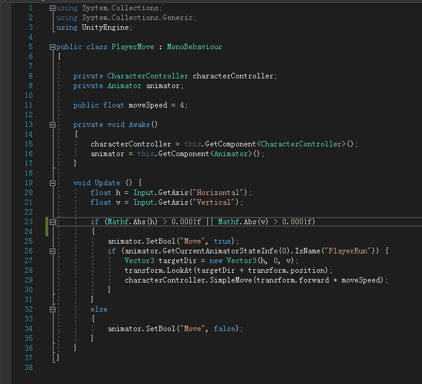Click the '||' operator on line 23

click(209, 222)
